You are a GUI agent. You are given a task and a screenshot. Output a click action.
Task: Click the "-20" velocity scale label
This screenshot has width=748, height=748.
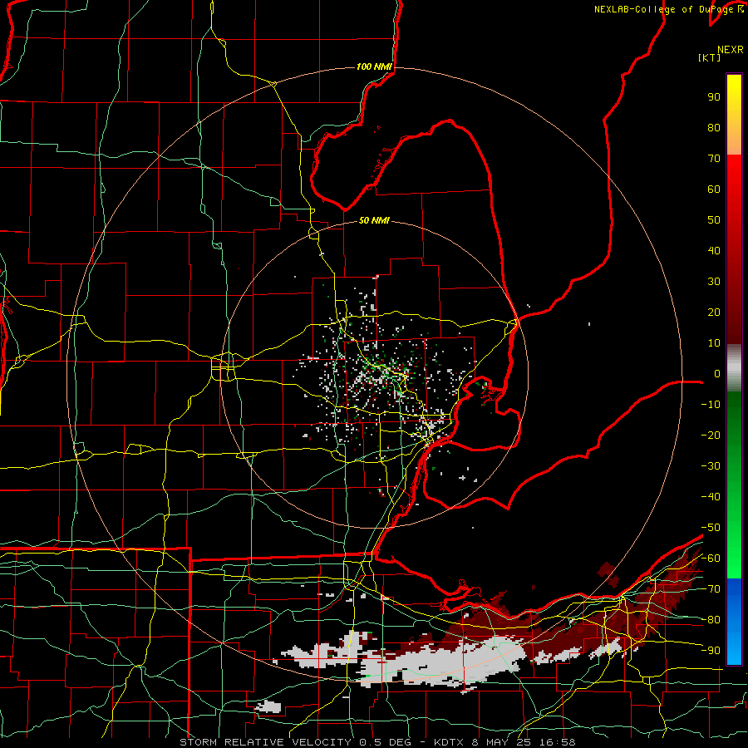coord(711,435)
